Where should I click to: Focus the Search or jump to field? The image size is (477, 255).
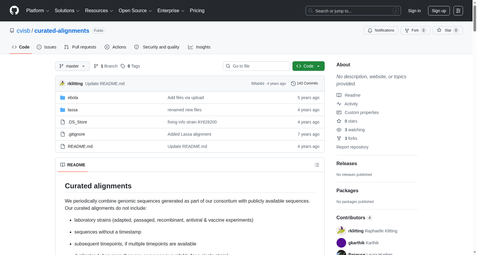[353, 11]
